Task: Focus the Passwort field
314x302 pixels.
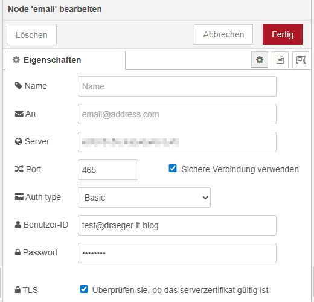Action: pos(177,253)
